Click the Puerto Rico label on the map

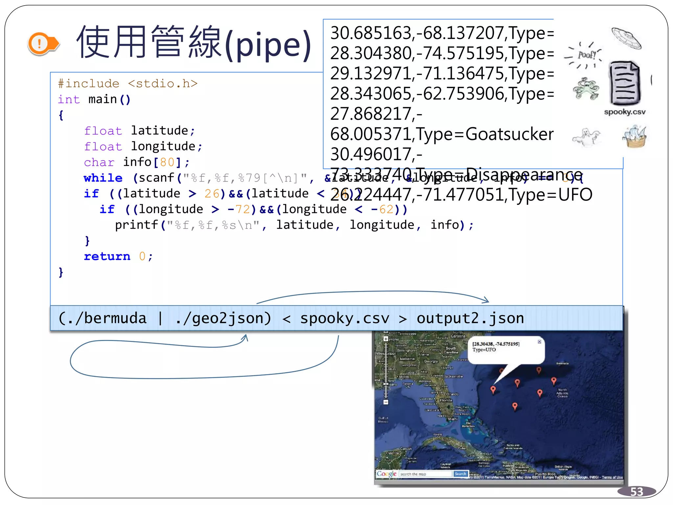(545, 474)
